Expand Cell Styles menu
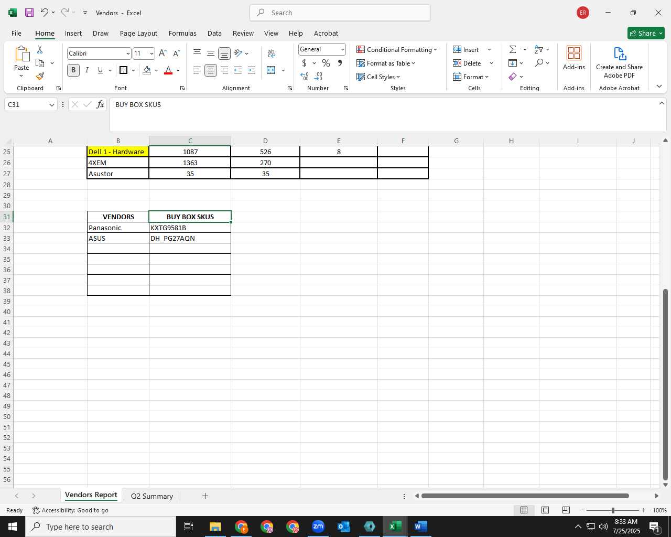Image resolution: width=671 pixels, height=537 pixels. tap(378, 77)
